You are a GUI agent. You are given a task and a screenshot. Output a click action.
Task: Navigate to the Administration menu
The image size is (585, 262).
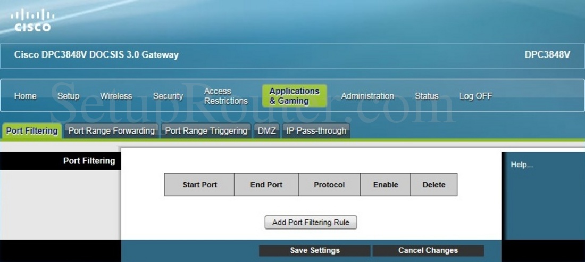tap(367, 96)
